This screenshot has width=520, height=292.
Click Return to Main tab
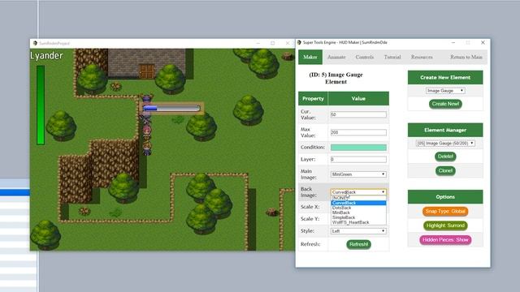466,57
